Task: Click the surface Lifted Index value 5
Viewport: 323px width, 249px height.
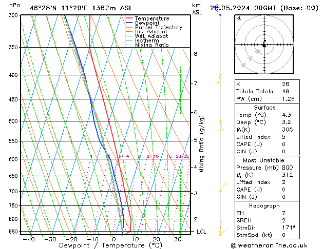Action: point(283,137)
